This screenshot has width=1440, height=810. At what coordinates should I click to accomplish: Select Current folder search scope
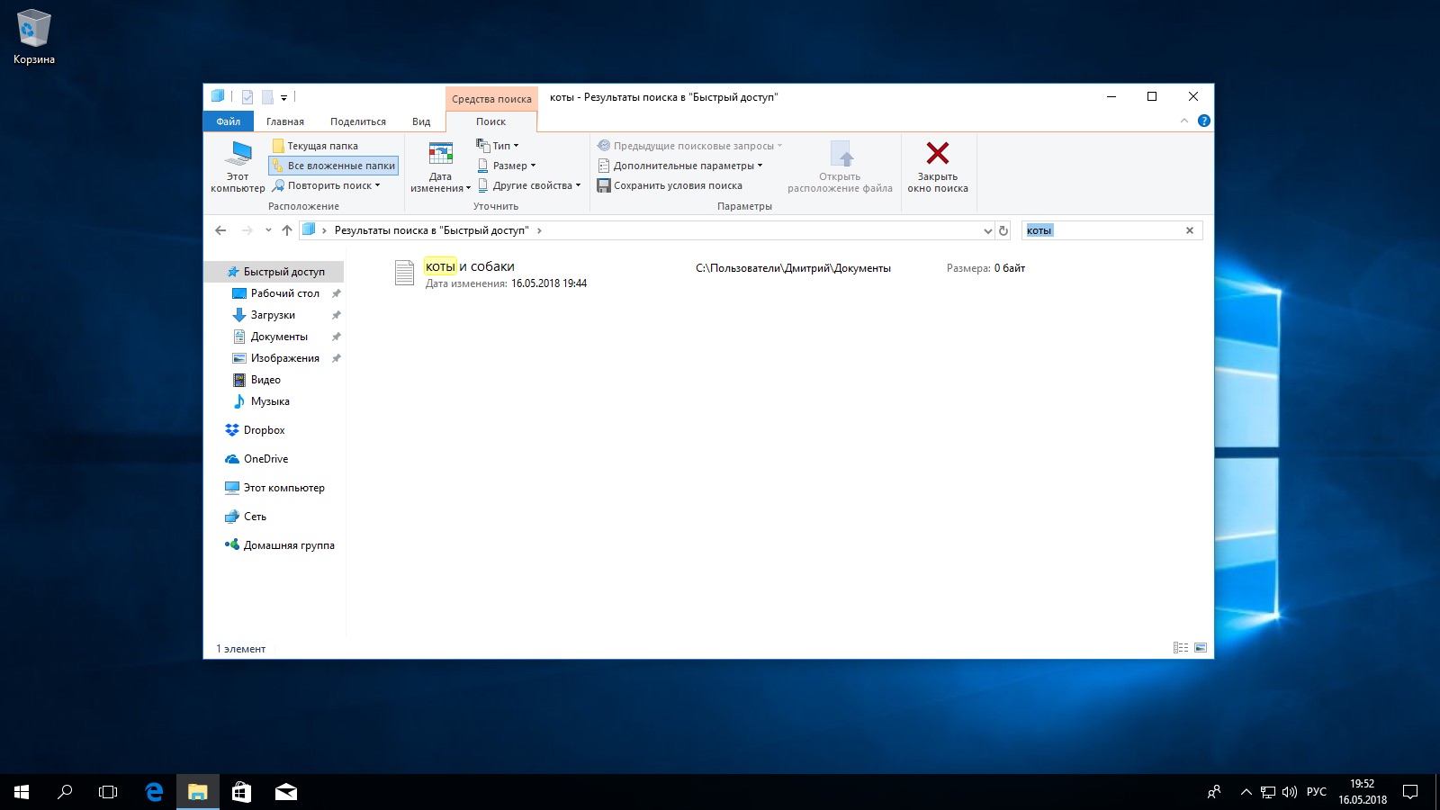coord(316,146)
